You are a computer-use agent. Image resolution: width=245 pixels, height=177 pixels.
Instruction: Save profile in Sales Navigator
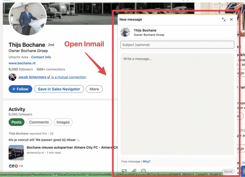[x=59, y=89]
